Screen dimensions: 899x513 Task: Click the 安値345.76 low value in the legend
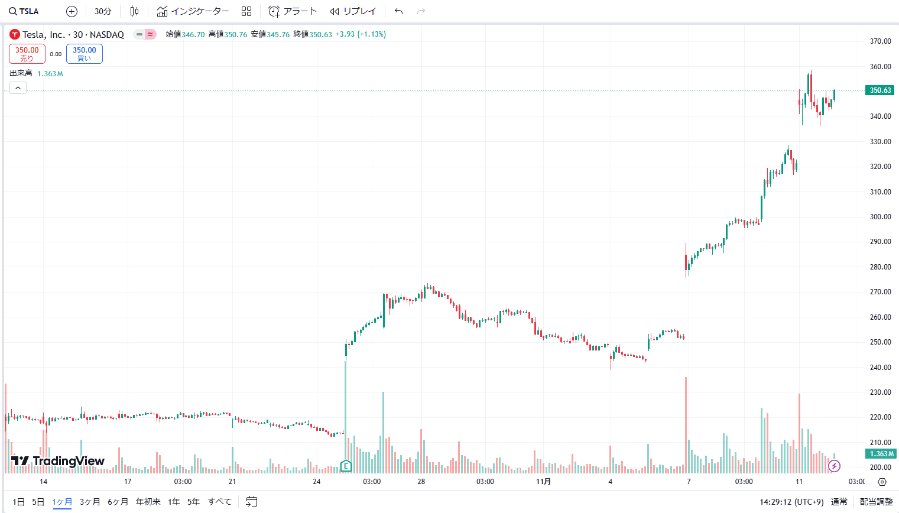pyautogui.click(x=270, y=34)
